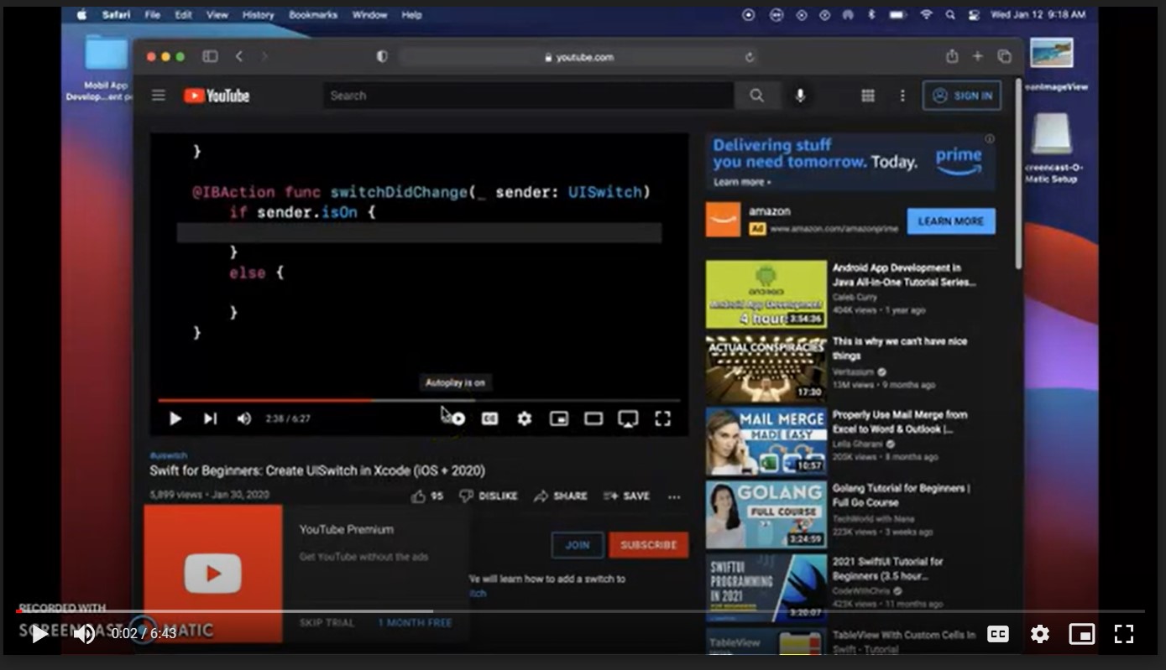Switch Swift video to theater mode
The width and height of the screenshot is (1166, 670).
[593, 418]
